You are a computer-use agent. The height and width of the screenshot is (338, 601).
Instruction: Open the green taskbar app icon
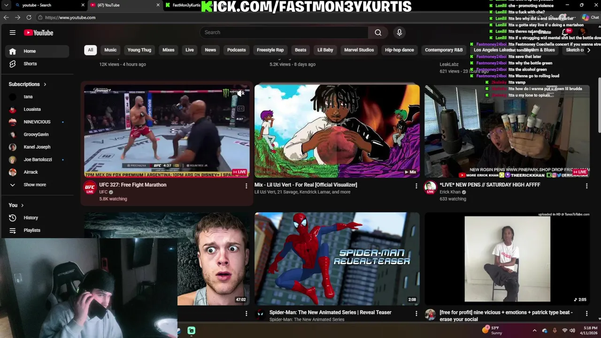[x=192, y=330]
